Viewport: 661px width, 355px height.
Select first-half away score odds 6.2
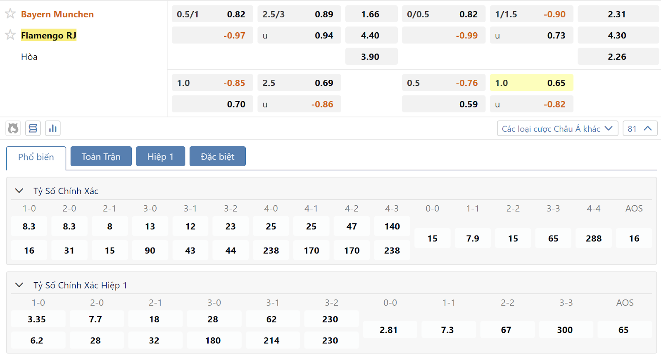coord(38,340)
